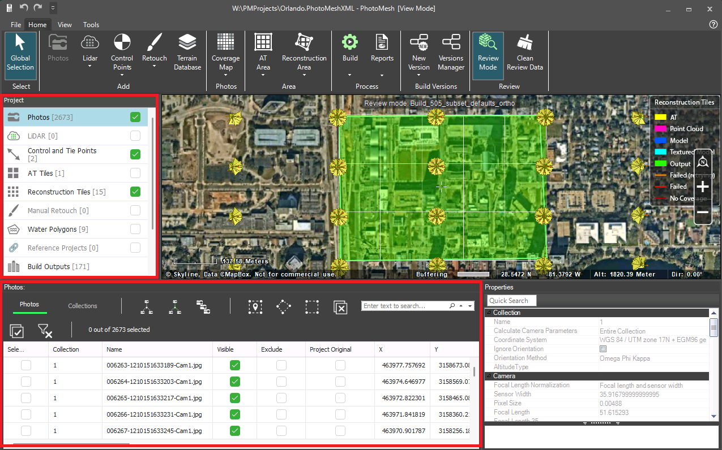Screen dimensions: 722x450
Task: Check the Exclude box for photo 006265
Action: pyautogui.click(x=281, y=398)
